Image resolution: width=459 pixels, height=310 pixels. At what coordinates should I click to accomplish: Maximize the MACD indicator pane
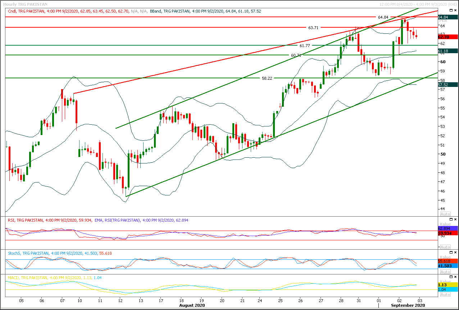451,277
